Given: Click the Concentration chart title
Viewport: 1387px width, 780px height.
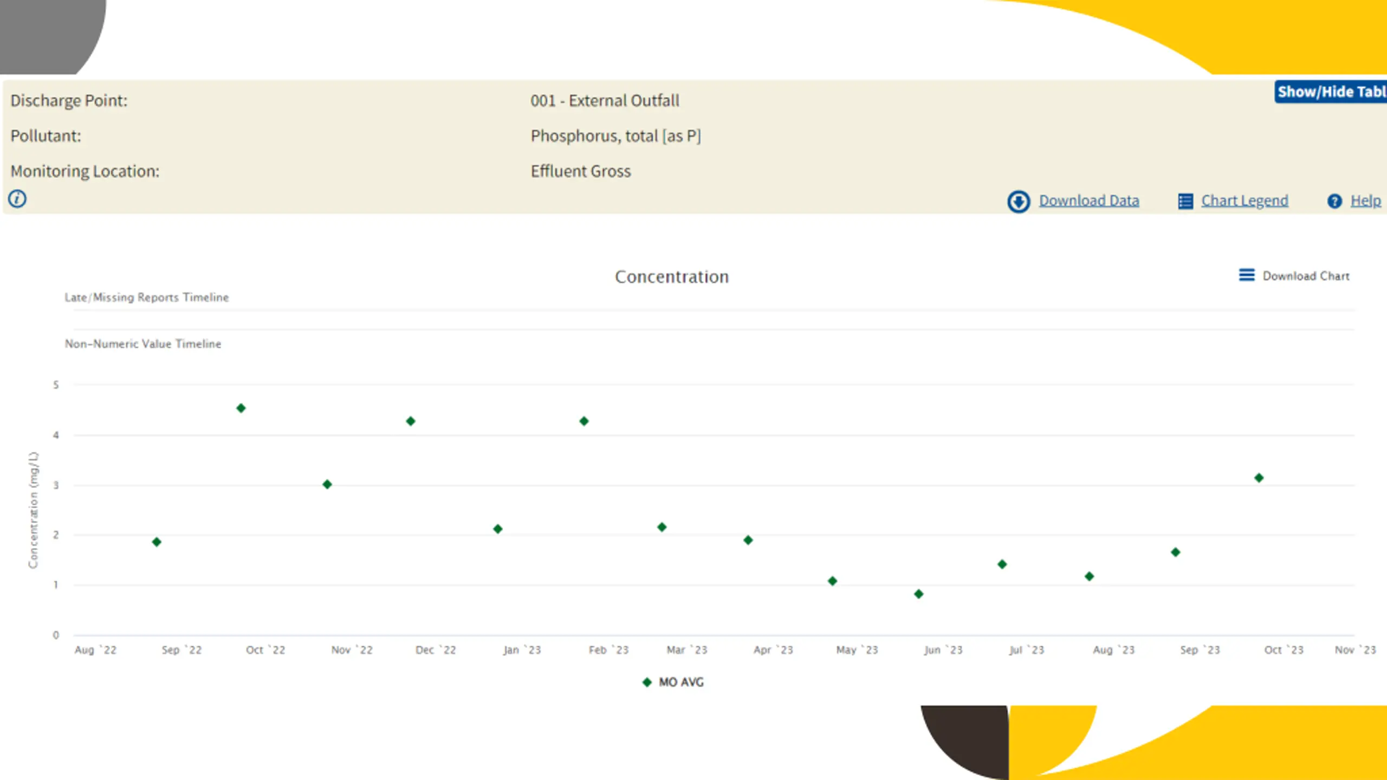Looking at the screenshot, I should coord(672,277).
